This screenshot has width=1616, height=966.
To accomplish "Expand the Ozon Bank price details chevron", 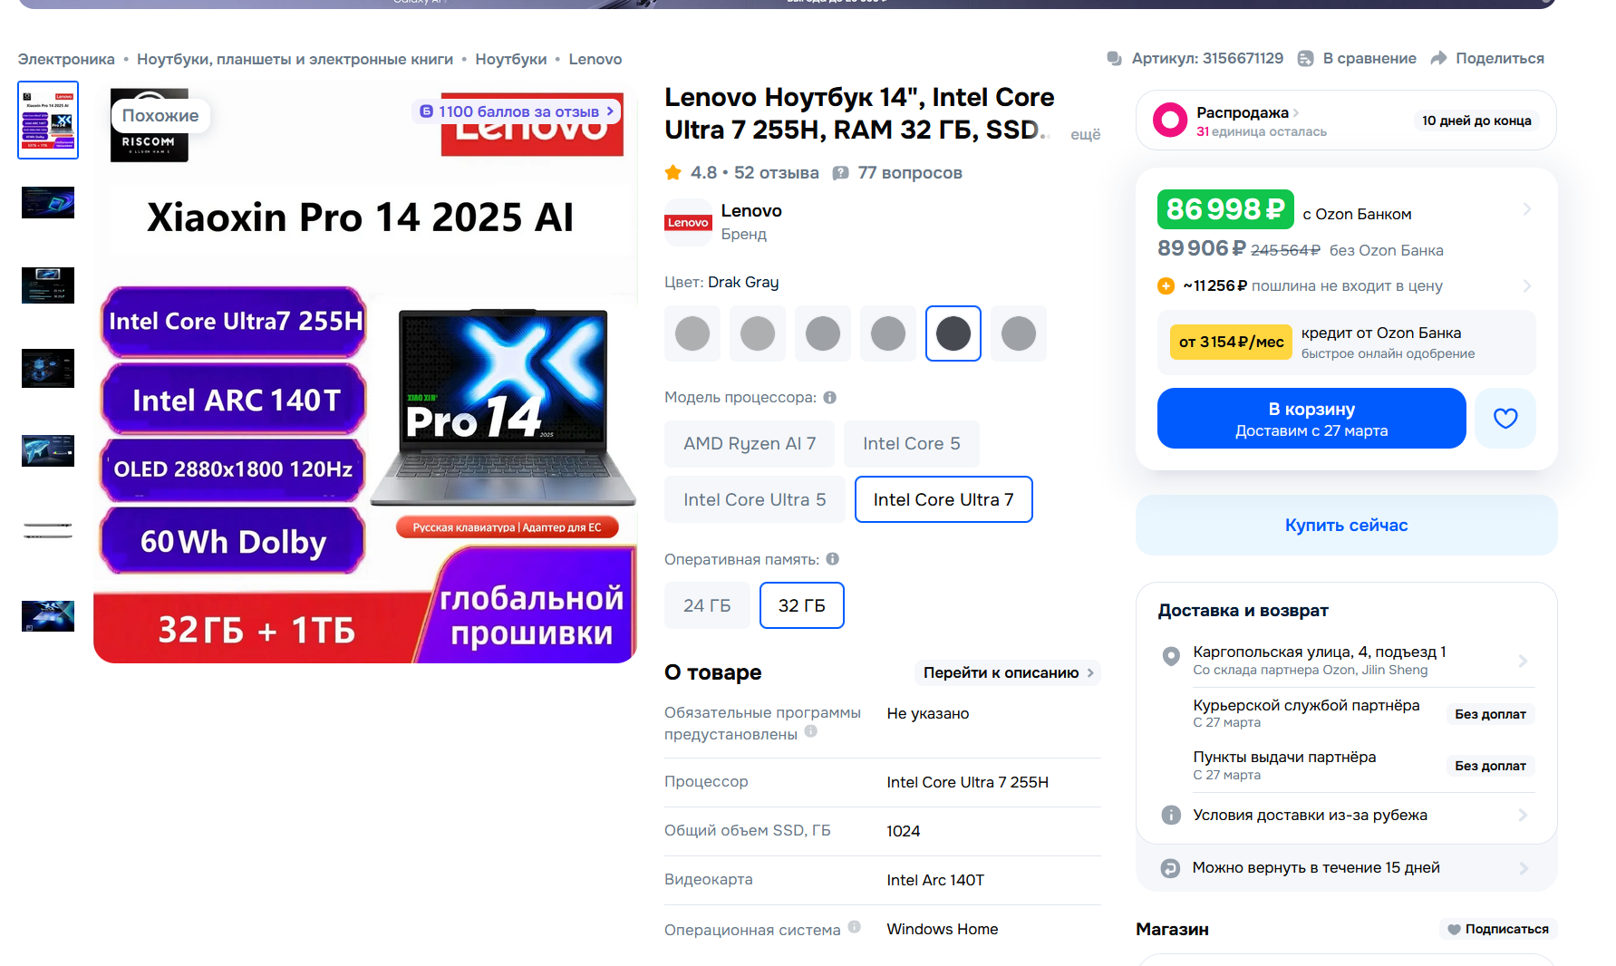I will click(1526, 209).
